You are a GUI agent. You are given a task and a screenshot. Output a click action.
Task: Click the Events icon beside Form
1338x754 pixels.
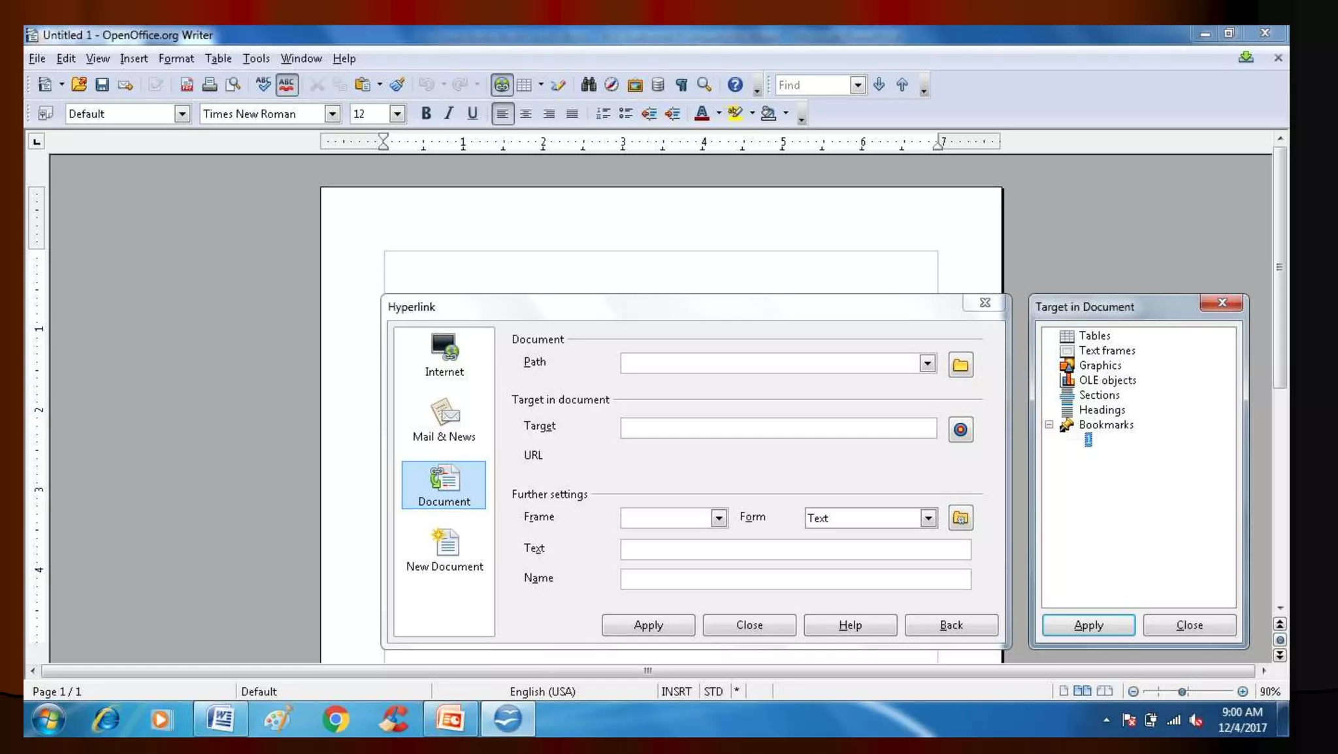960,518
